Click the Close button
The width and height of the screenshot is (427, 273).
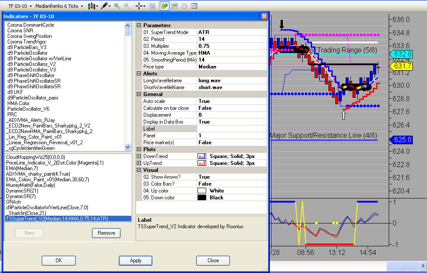213,261
